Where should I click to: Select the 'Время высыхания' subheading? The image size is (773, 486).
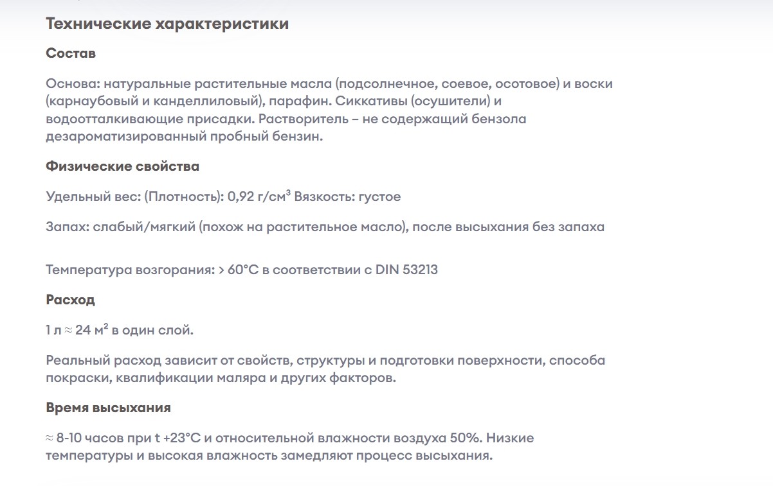pos(109,408)
